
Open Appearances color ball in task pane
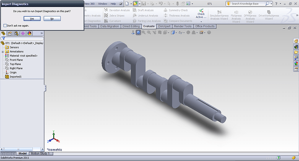click(x=296, y=63)
